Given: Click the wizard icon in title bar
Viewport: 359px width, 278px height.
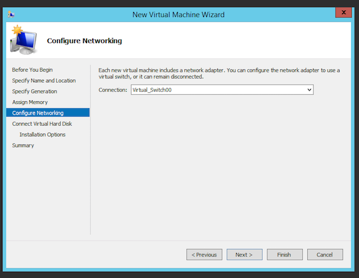Looking at the screenshot, I should (x=11, y=15).
